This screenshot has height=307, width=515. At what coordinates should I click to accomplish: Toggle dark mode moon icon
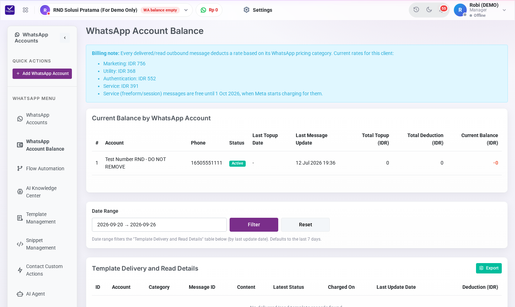pyautogui.click(x=429, y=10)
